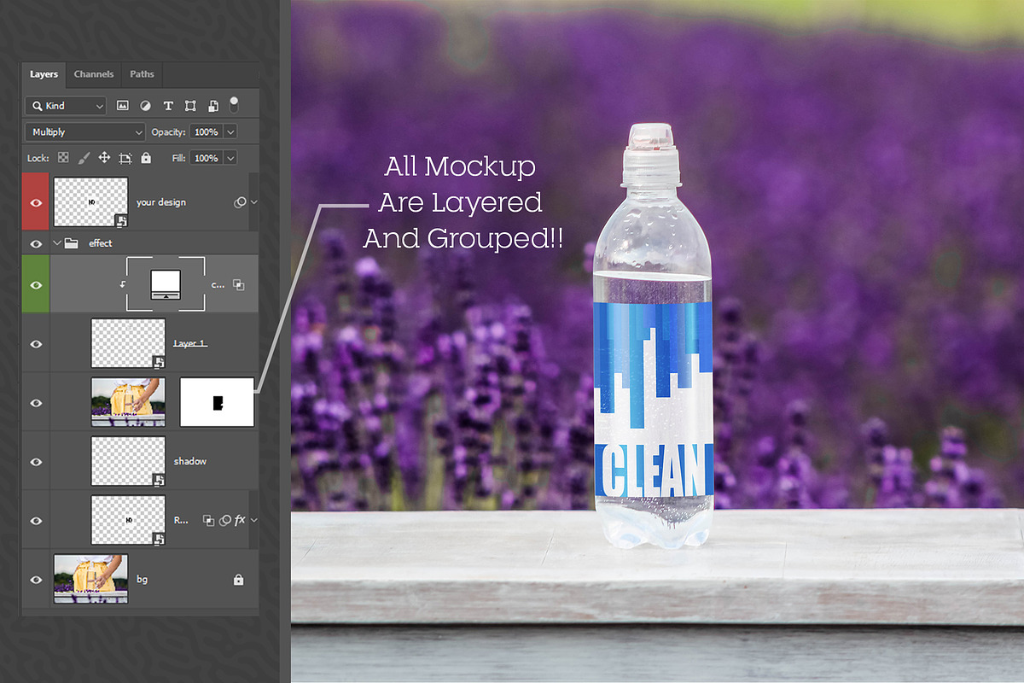Screen dimensions: 1024x683
Task: Lock image pixels brush icon
Action: [x=84, y=158]
